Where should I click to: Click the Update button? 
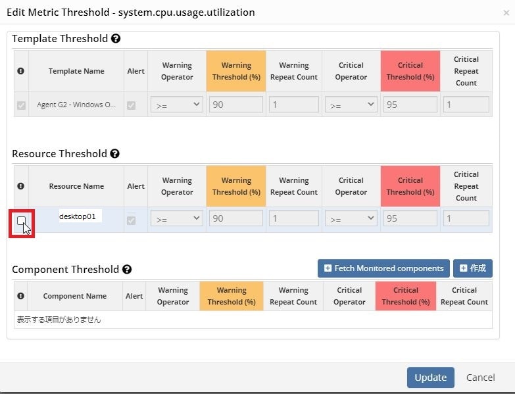pos(431,378)
